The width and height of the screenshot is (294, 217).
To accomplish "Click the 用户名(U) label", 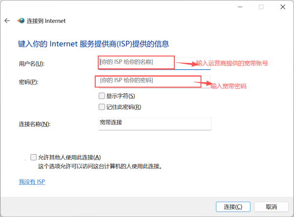I will [x=30, y=64].
